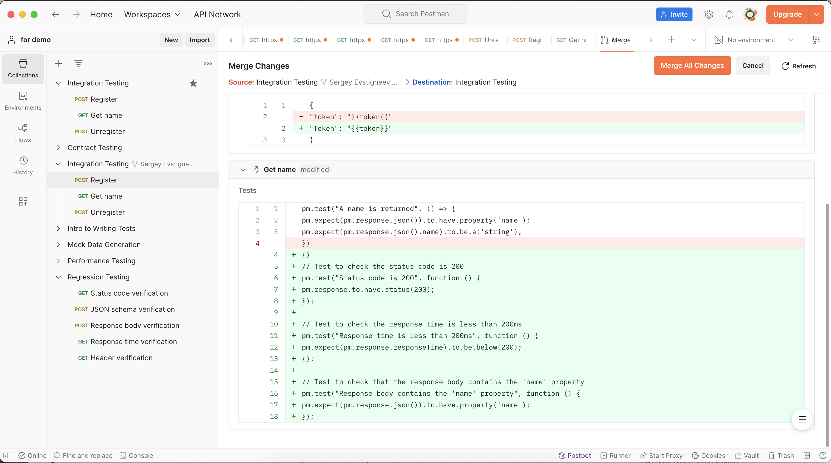Expand the Performance Testing collection
The image size is (831, 463).
tap(58, 261)
